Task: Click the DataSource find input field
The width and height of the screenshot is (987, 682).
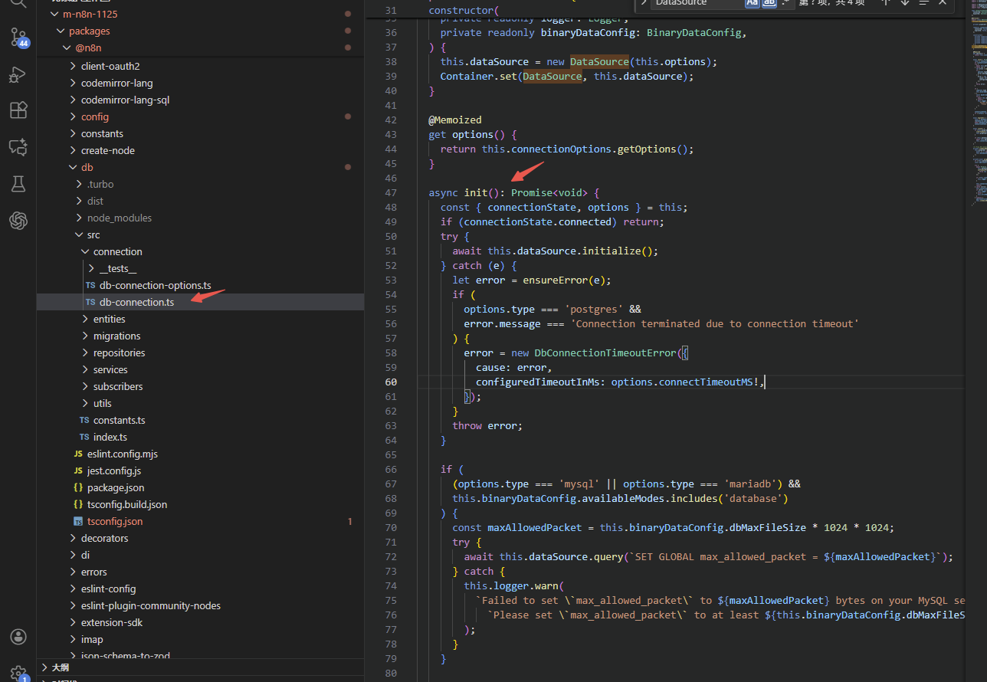Action: 697,3
